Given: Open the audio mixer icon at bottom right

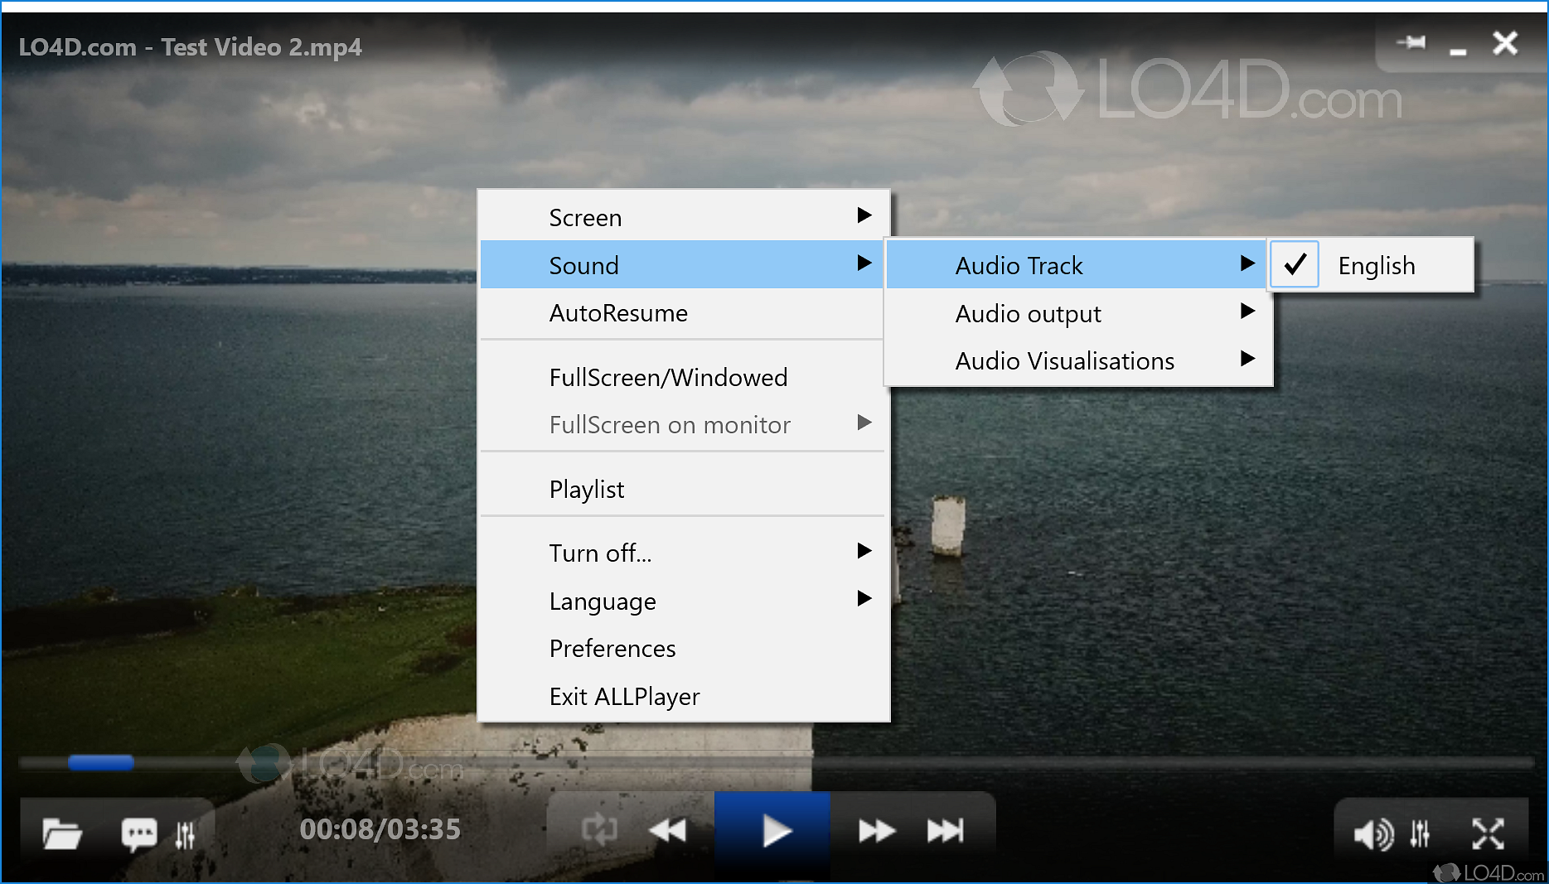Looking at the screenshot, I should coord(1421,833).
